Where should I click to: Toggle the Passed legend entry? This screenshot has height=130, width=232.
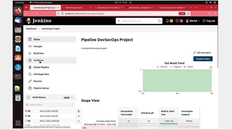click(x=162, y=67)
